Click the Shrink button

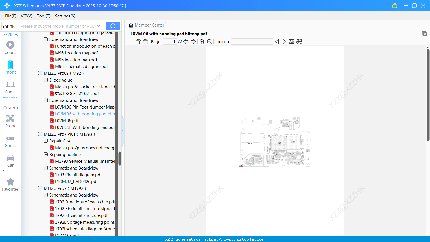coord(8,26)
